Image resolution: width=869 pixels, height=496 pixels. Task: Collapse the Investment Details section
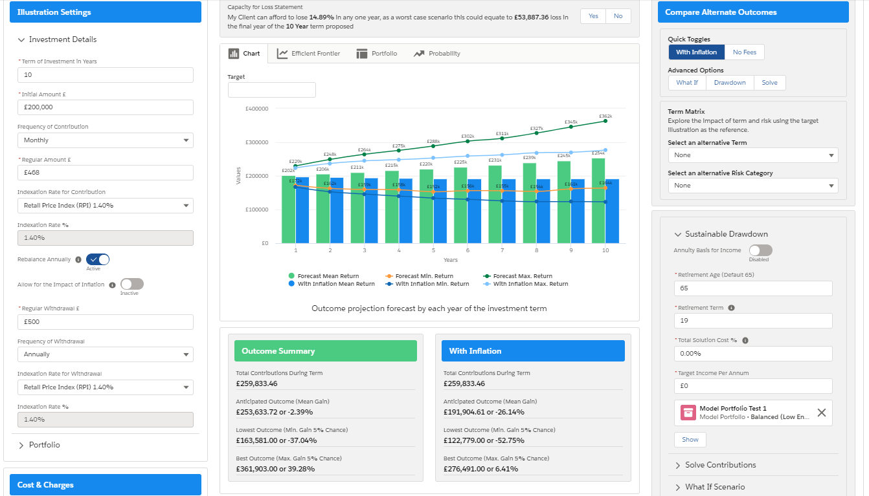pyautogui.click(x=58, y=39)
